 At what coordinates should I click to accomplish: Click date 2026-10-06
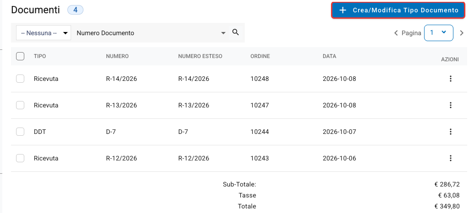pos(340,158)
